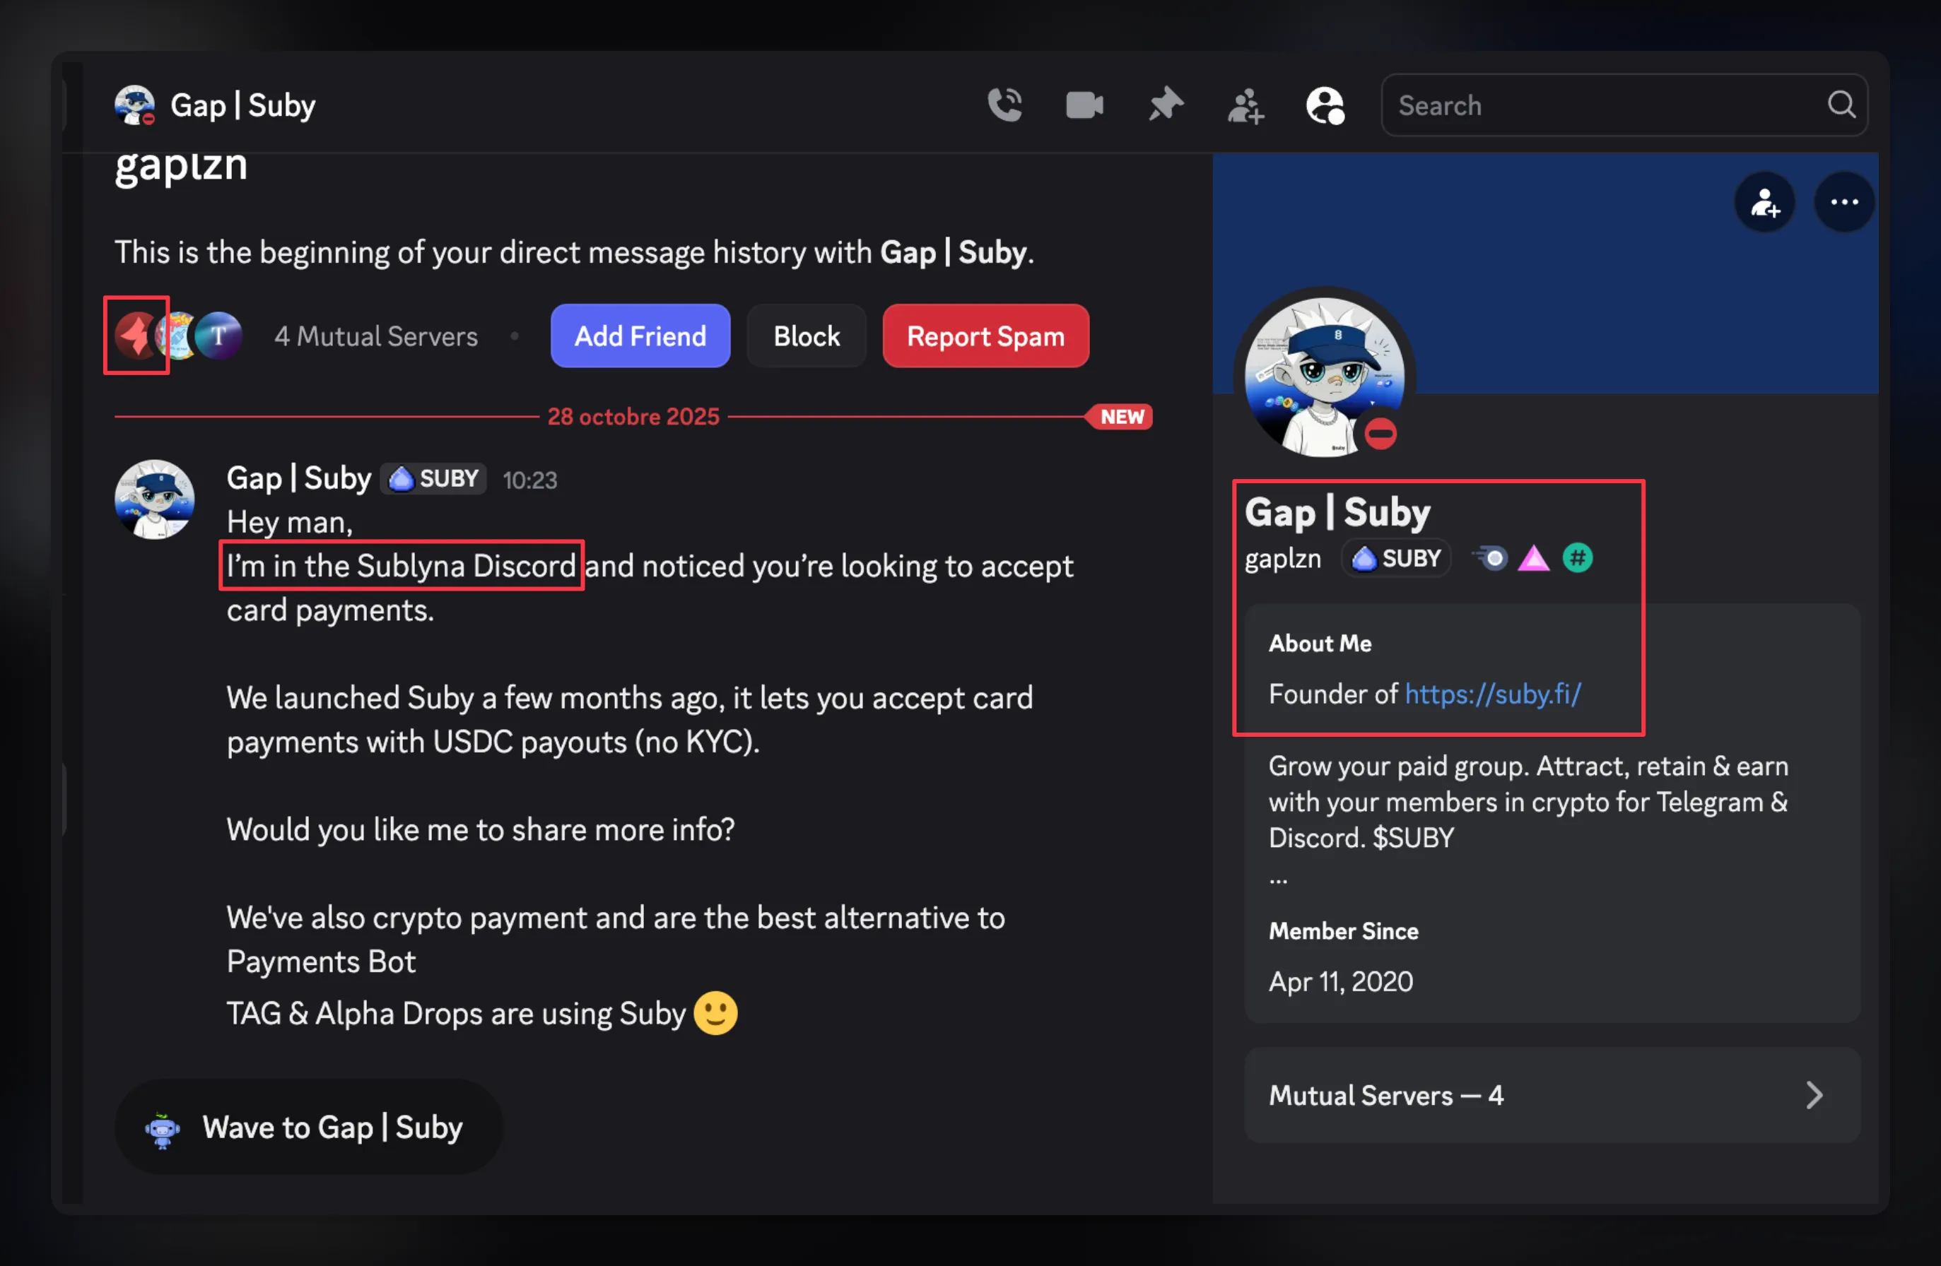Start a video call
The height and width of the screenshot is (1266, 1941).
click(x=1084, y=105)
